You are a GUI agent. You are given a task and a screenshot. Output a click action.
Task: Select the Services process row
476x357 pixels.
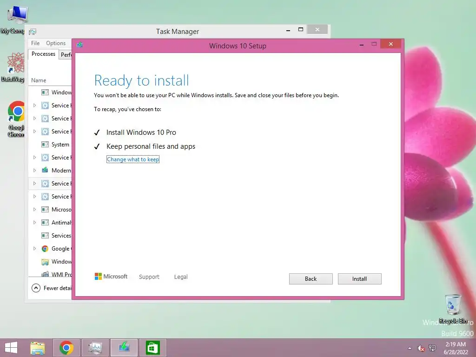pyautogui.click(x=50, y=236)
